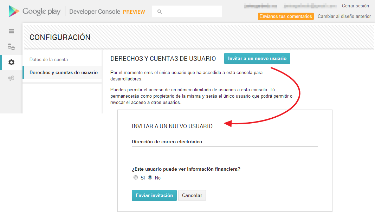Click Cerrar sesión link
375x216 pixels.
point(355,6)
